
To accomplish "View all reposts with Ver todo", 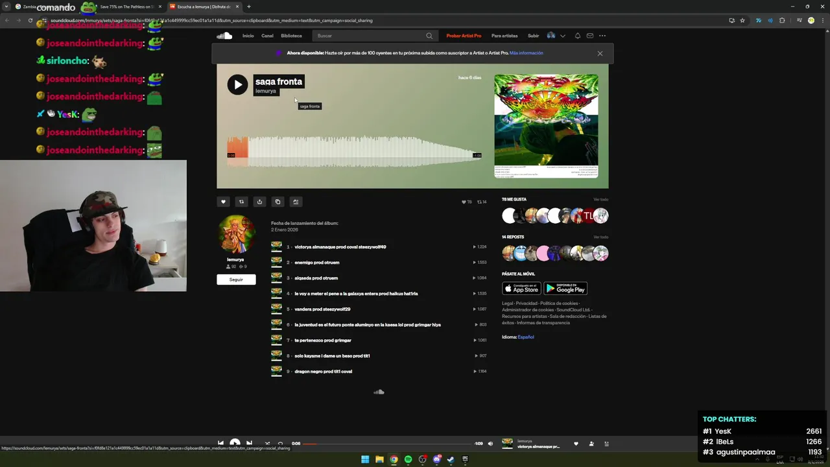I will tap(600, 237).
